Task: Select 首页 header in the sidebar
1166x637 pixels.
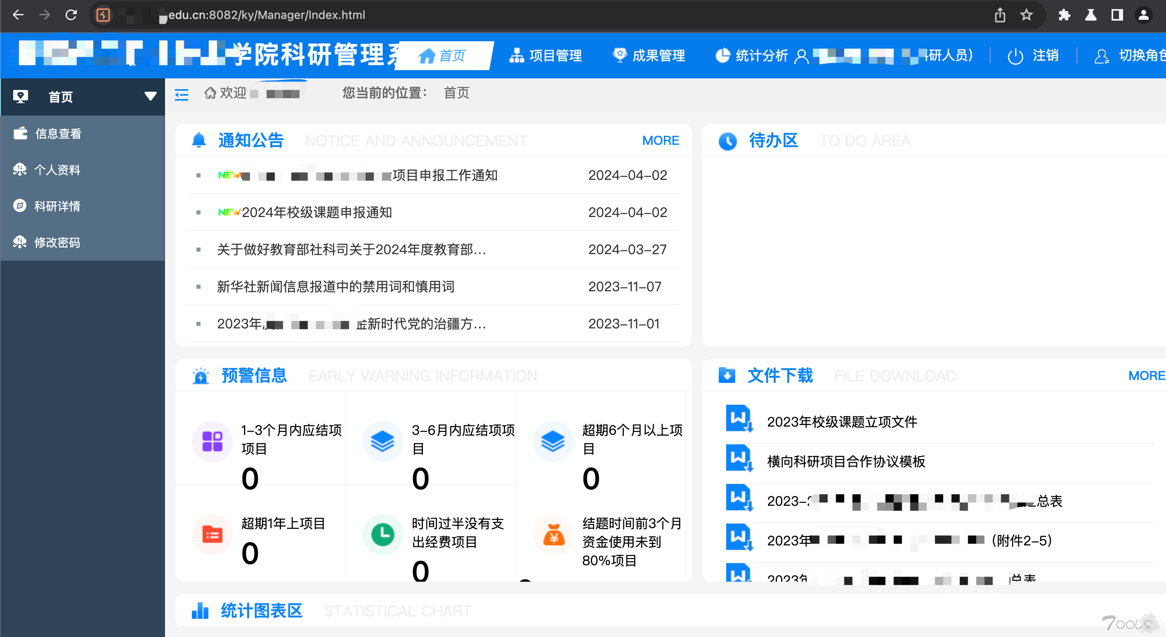Action: tap(83, 97)
